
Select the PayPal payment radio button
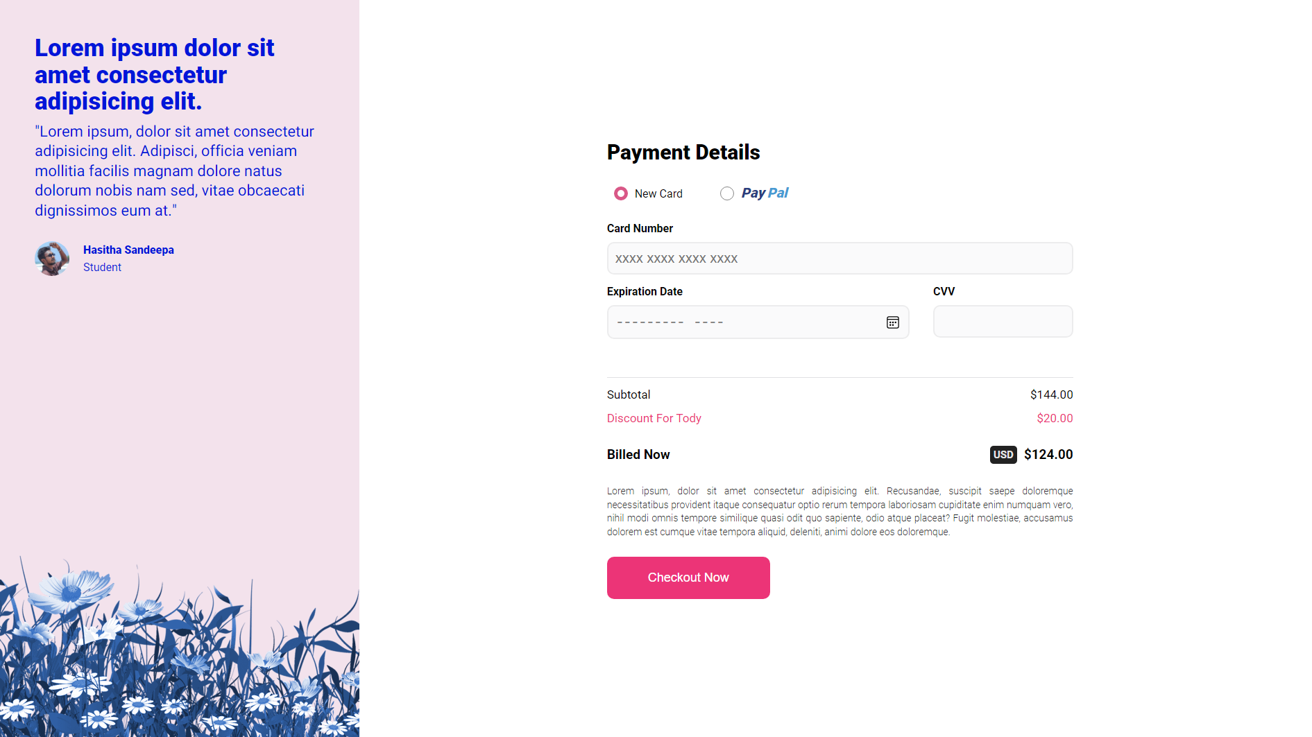(726, 193)
